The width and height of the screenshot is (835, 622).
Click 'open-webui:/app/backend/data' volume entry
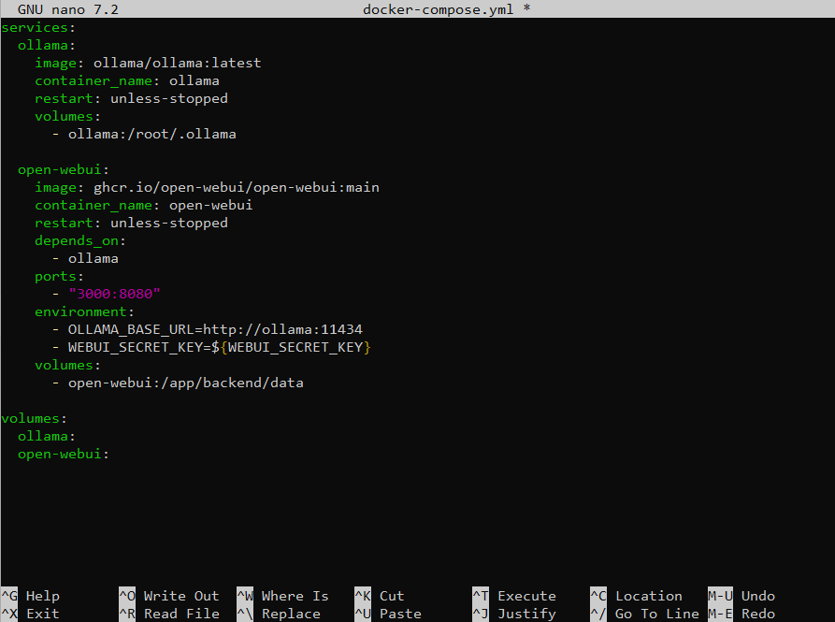[x=185, y=383]
